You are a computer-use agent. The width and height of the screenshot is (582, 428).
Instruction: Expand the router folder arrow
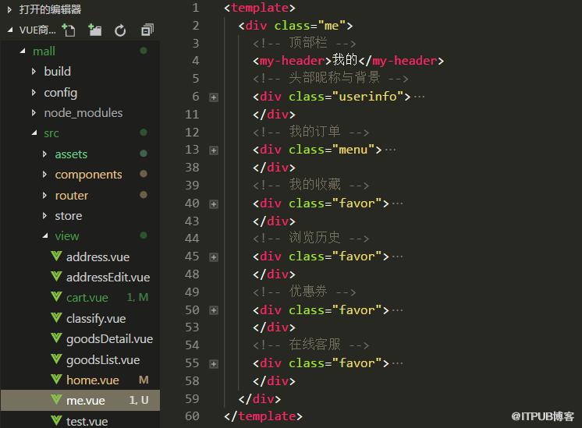coord(44,195)
